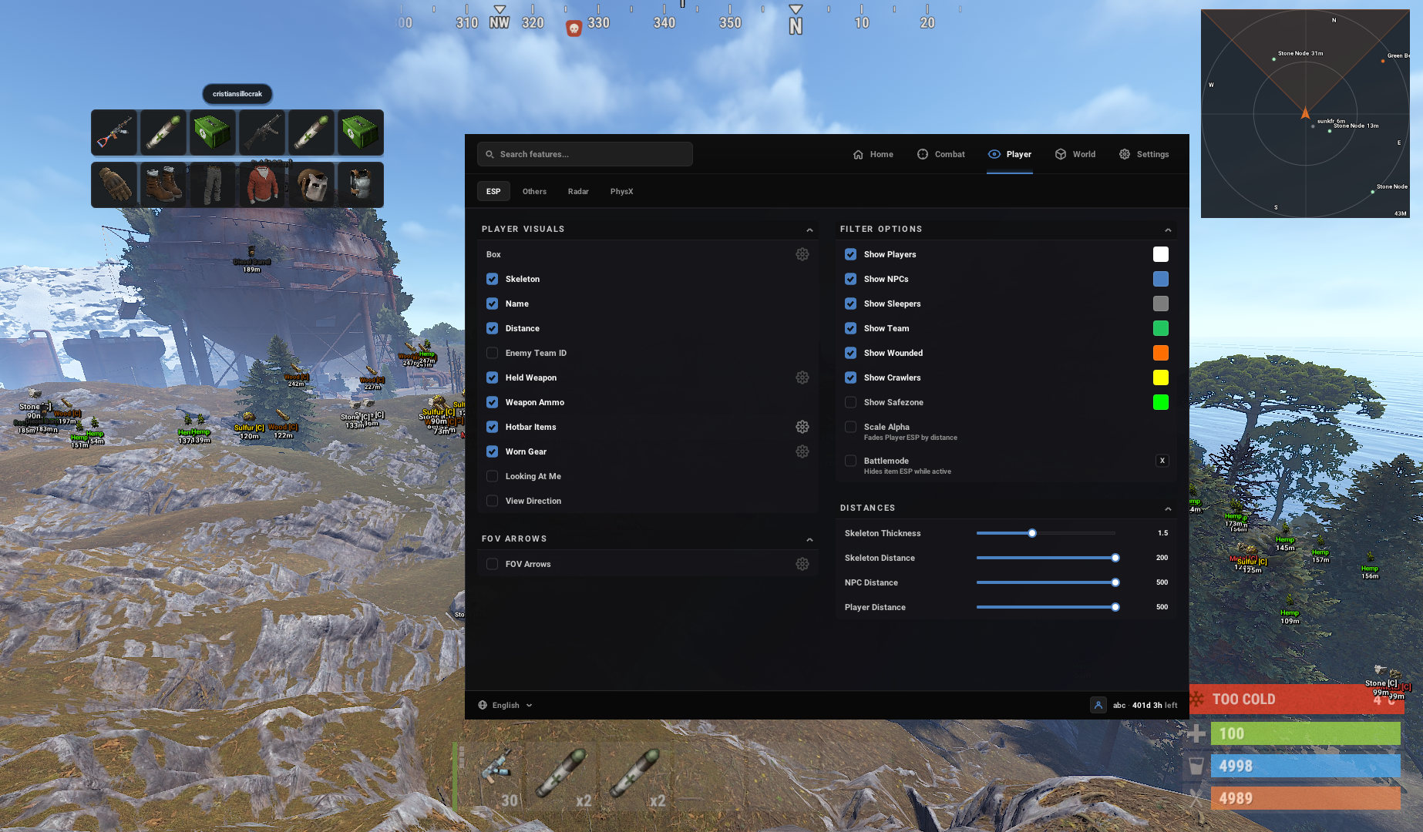Screen dimensions: 1423x832
Task: Focus the Search features field
Action: (x=585, y=154)
